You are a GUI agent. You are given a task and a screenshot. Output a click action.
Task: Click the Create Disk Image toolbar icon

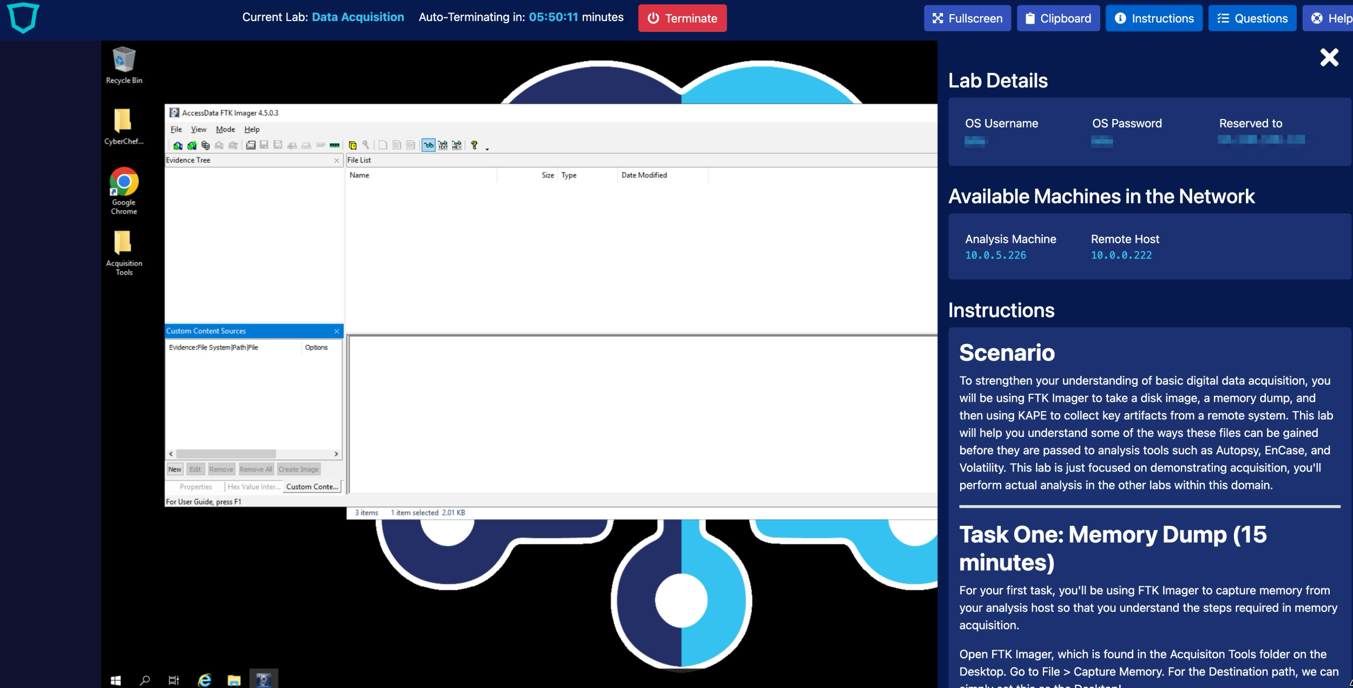click(x=251, y=145)
